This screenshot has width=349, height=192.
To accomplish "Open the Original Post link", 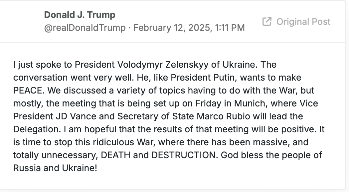I will click(296, 22).
